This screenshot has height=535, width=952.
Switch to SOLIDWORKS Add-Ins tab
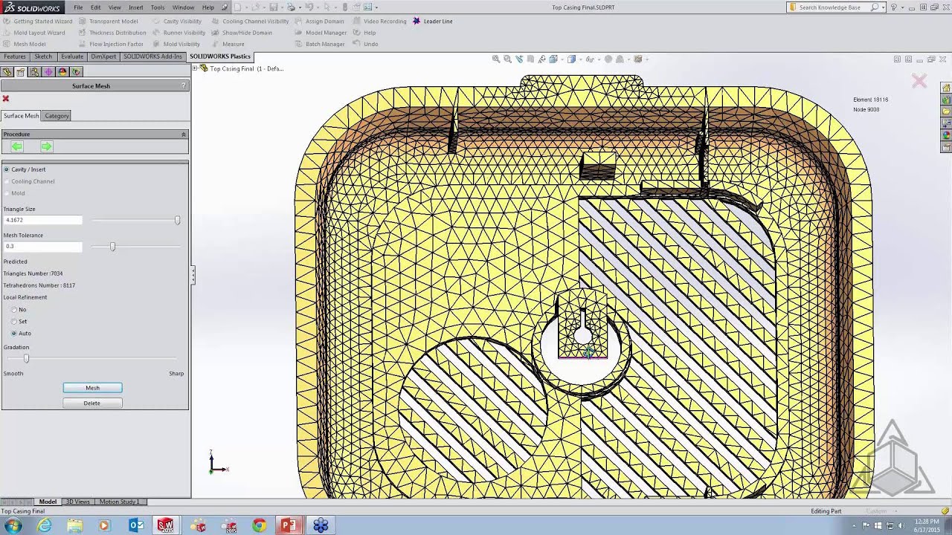pyautogui.click(x=152, y=56)
